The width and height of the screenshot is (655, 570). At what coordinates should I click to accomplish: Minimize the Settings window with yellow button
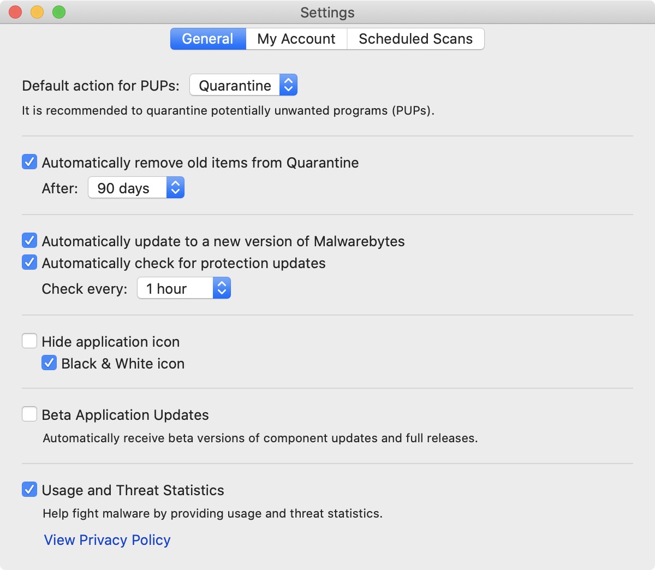click(37, 12)
